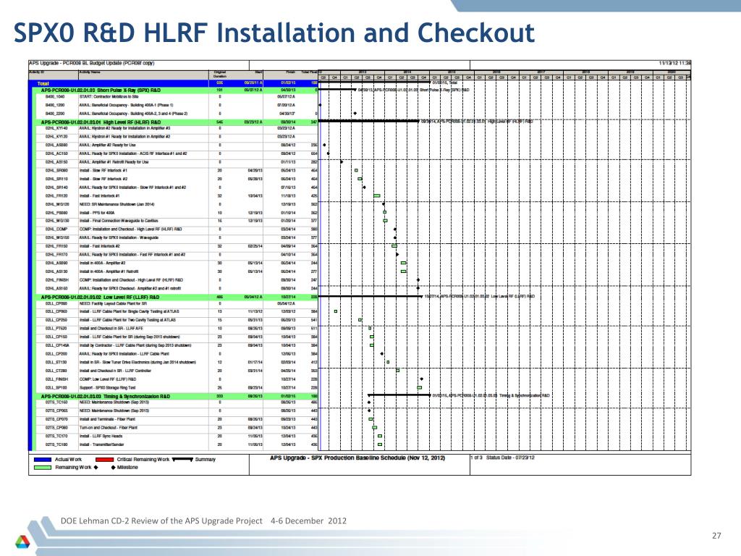Click 'Install - Slow RF Interlock #1' activity
Image resolution: width=741 pixels, height=556 pixels.
coord(103,171)
